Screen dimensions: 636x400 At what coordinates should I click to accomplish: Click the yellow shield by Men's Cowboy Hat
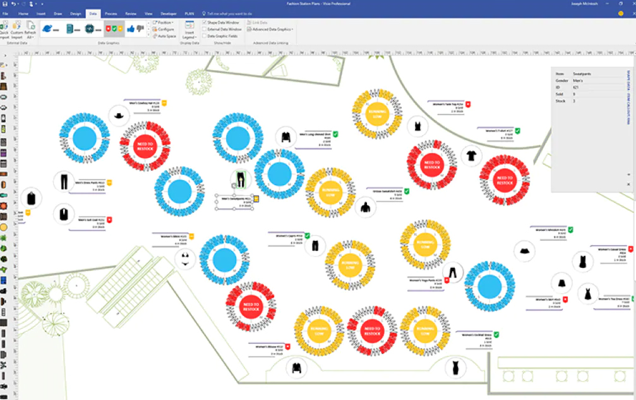pos(164,103)
